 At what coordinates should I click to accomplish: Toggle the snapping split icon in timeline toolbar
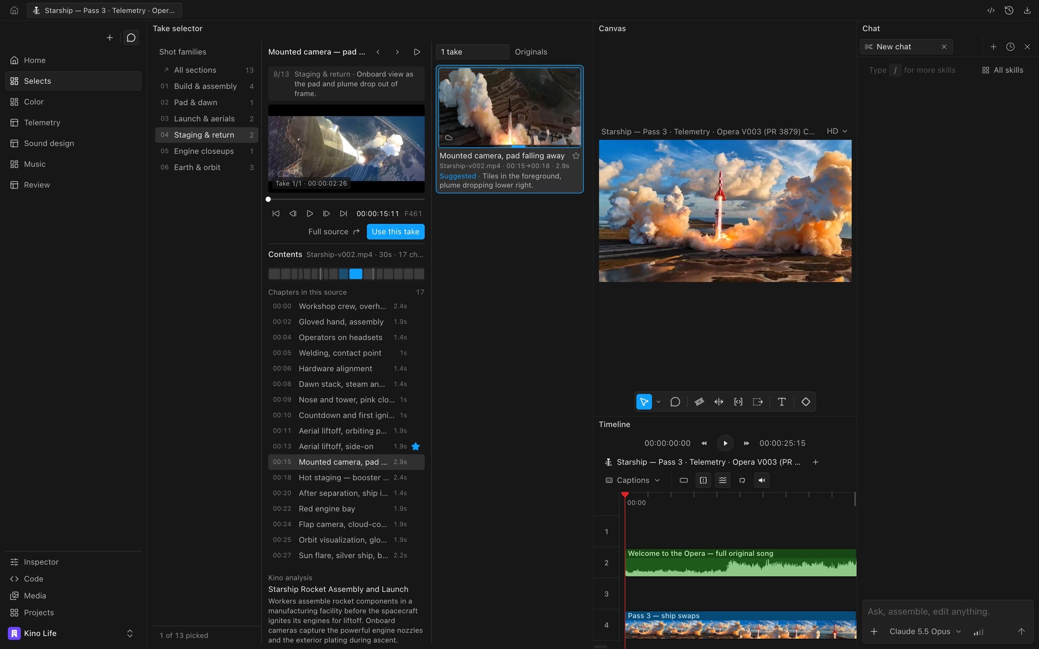click(703, 480)
